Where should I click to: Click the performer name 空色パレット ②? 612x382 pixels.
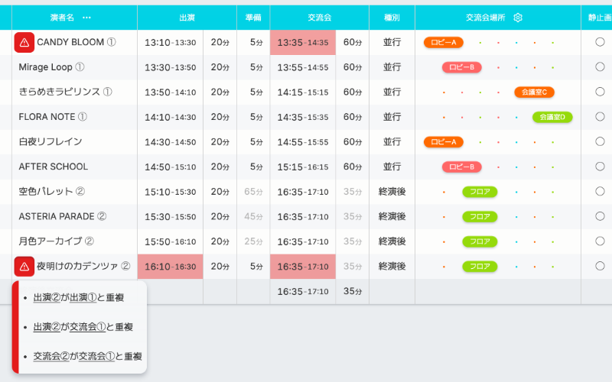click(x=52, y=192)
